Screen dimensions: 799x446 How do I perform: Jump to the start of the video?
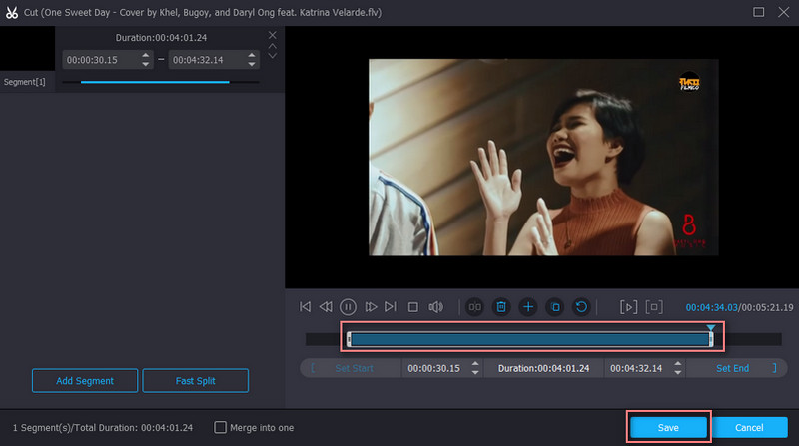[x=306, y=307]
